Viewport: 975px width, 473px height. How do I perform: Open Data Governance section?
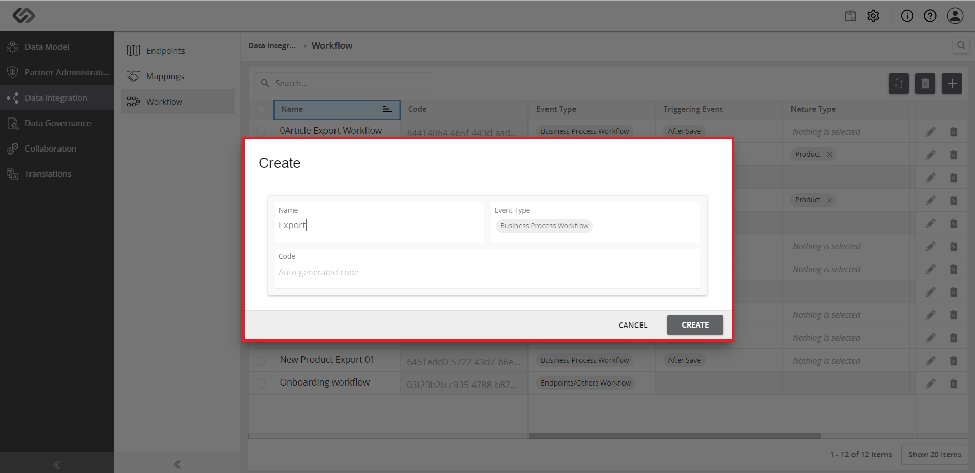57,123
